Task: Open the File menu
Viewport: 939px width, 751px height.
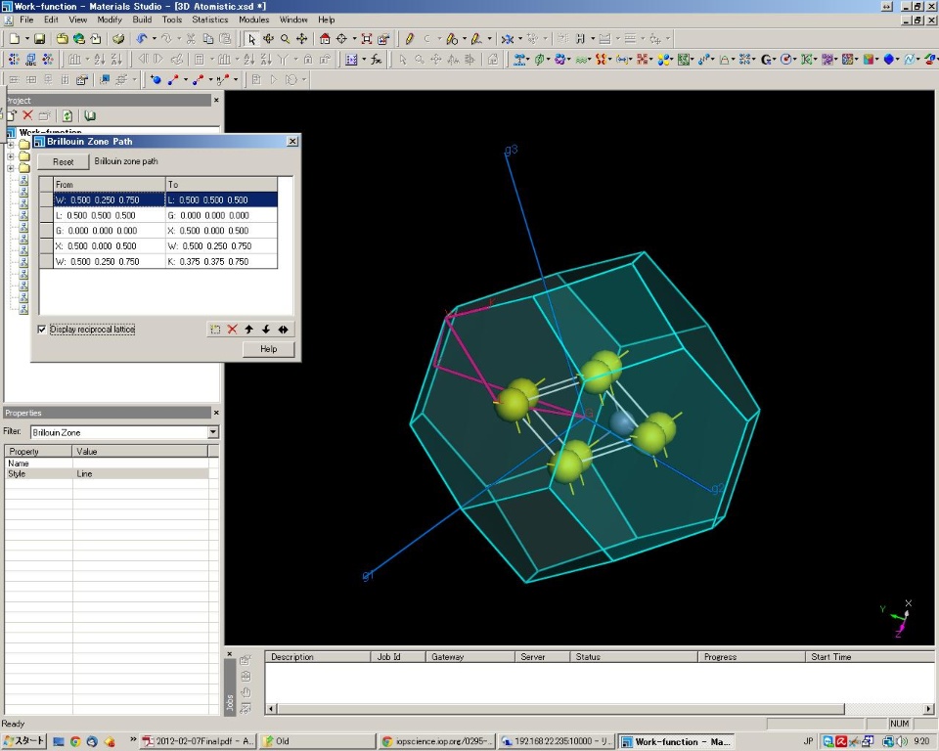Action: pos(26,20)
